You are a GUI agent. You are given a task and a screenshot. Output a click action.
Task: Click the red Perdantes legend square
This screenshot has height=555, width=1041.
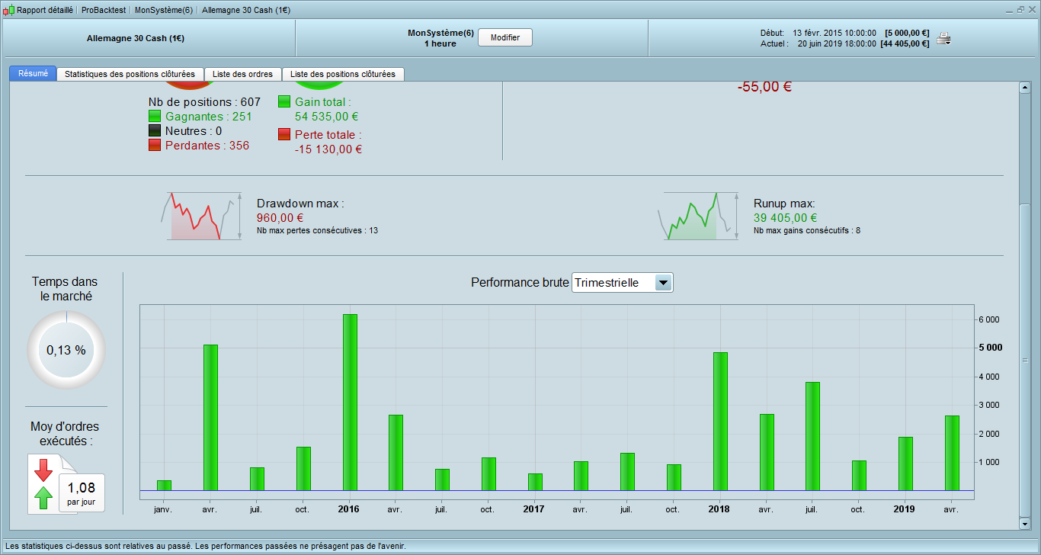click(155, 146)
